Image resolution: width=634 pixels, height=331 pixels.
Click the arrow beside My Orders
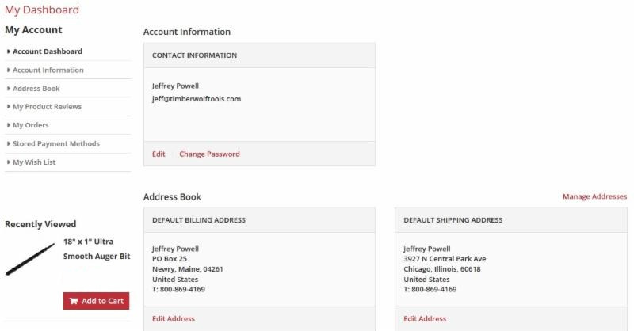pos(8,125)
